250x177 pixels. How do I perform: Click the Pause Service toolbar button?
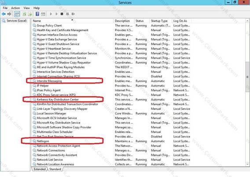pos(67,14)
